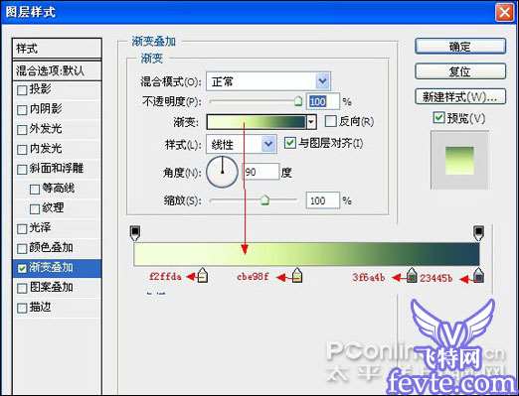Select the right opacity stop above gradient bar
This screenshot has width=519, height=396.
coord(478,233)
